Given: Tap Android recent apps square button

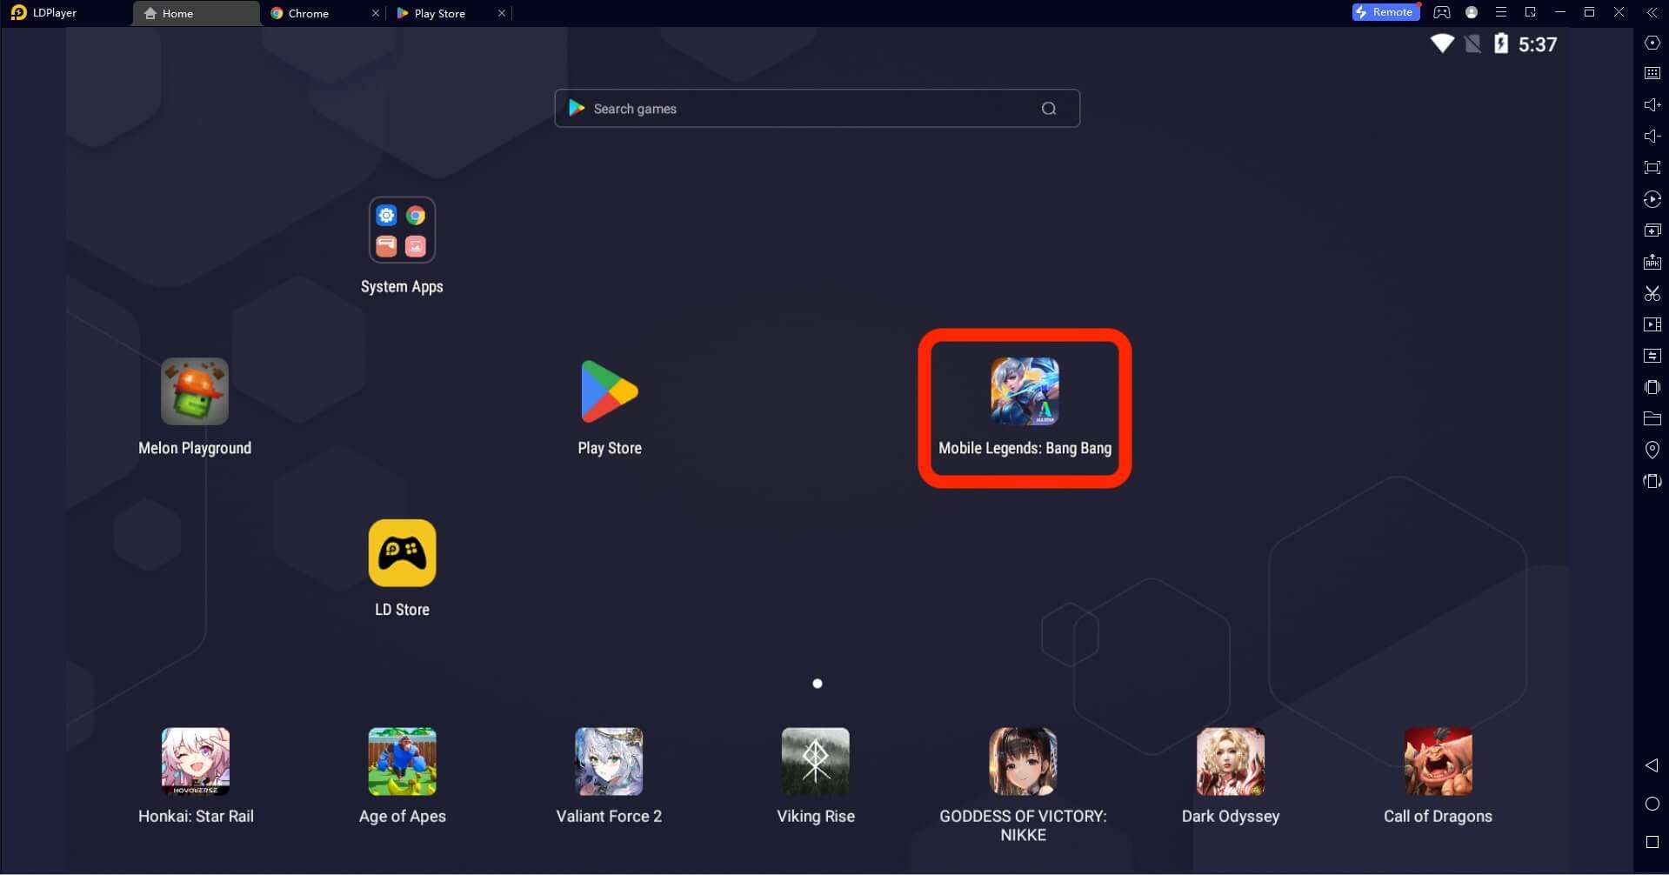Looking at the screenshot, I should (1652, 842).
